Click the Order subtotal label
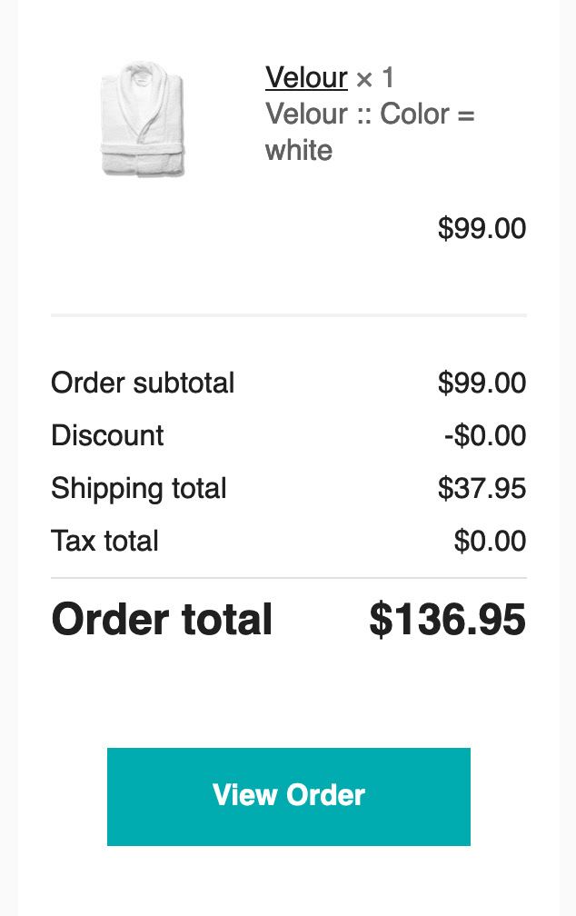 pyautogui.click(x=143, y=383)
